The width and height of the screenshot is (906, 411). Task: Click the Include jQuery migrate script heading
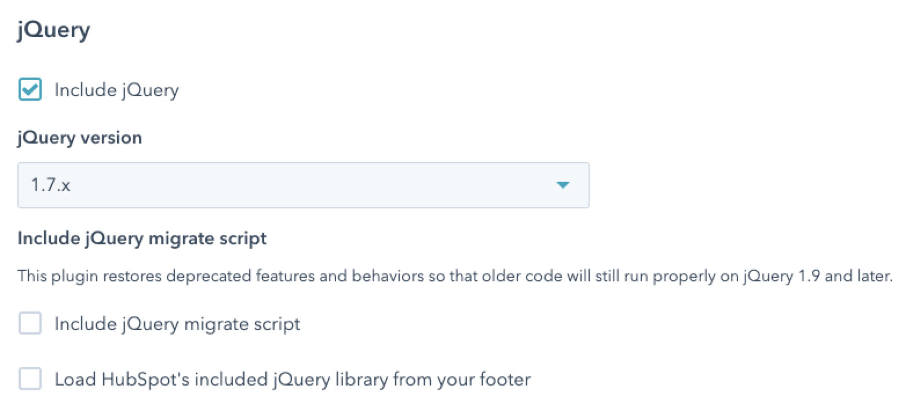click(142, 238)
